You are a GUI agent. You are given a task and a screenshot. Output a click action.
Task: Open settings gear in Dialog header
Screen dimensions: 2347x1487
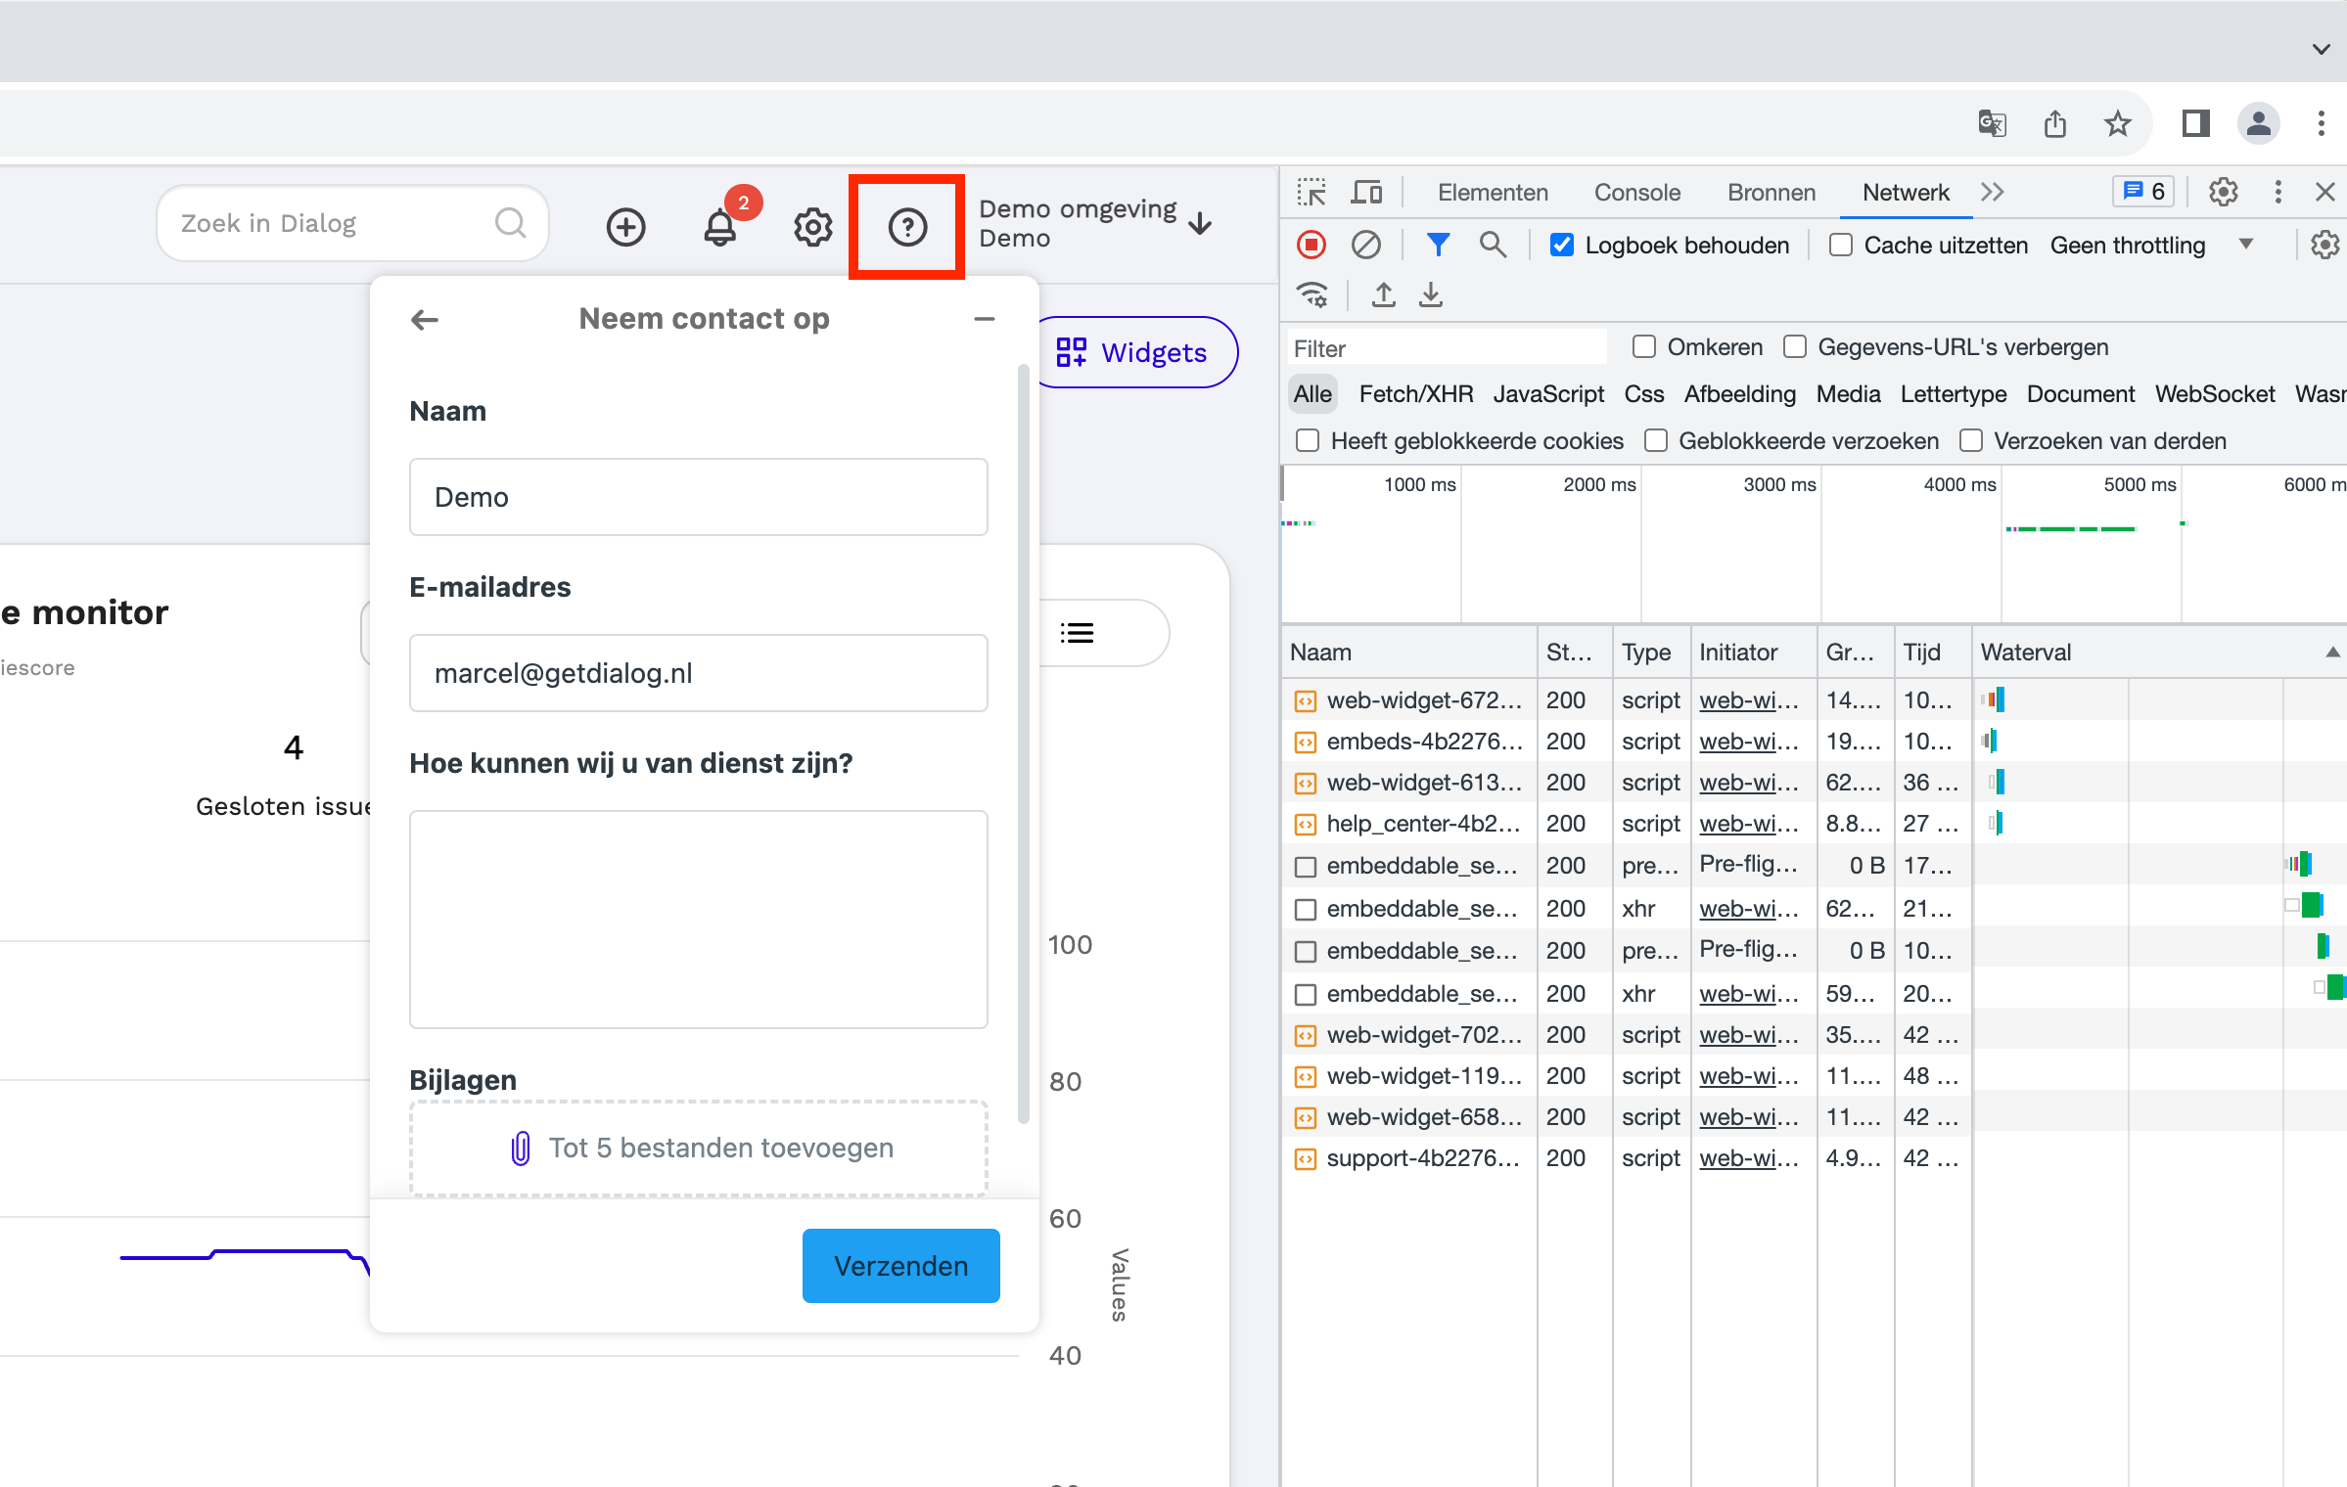point(812,227)
